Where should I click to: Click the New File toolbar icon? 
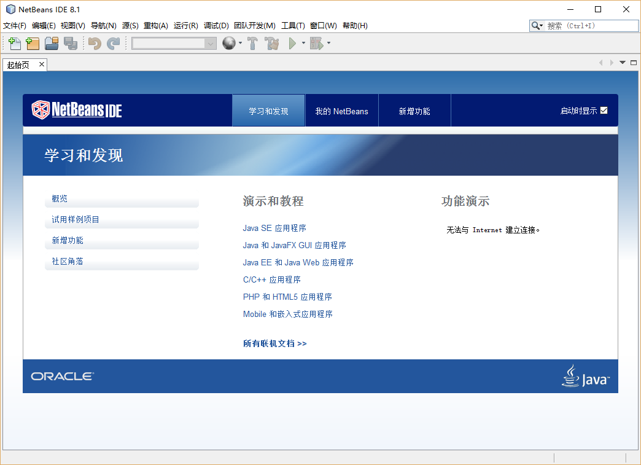[x=14, y=44]
